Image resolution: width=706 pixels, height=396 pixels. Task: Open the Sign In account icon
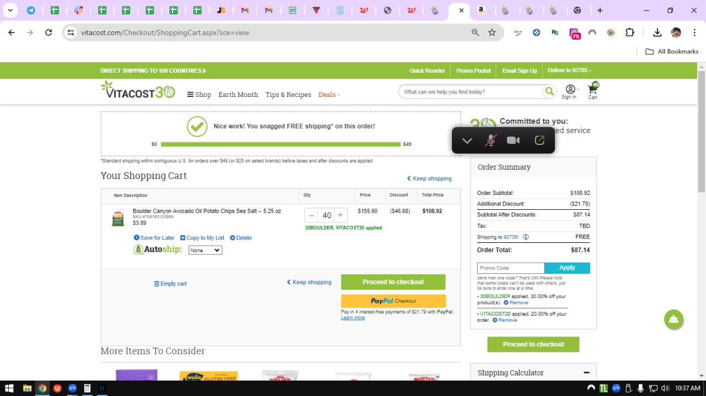[x=569, y=92]
